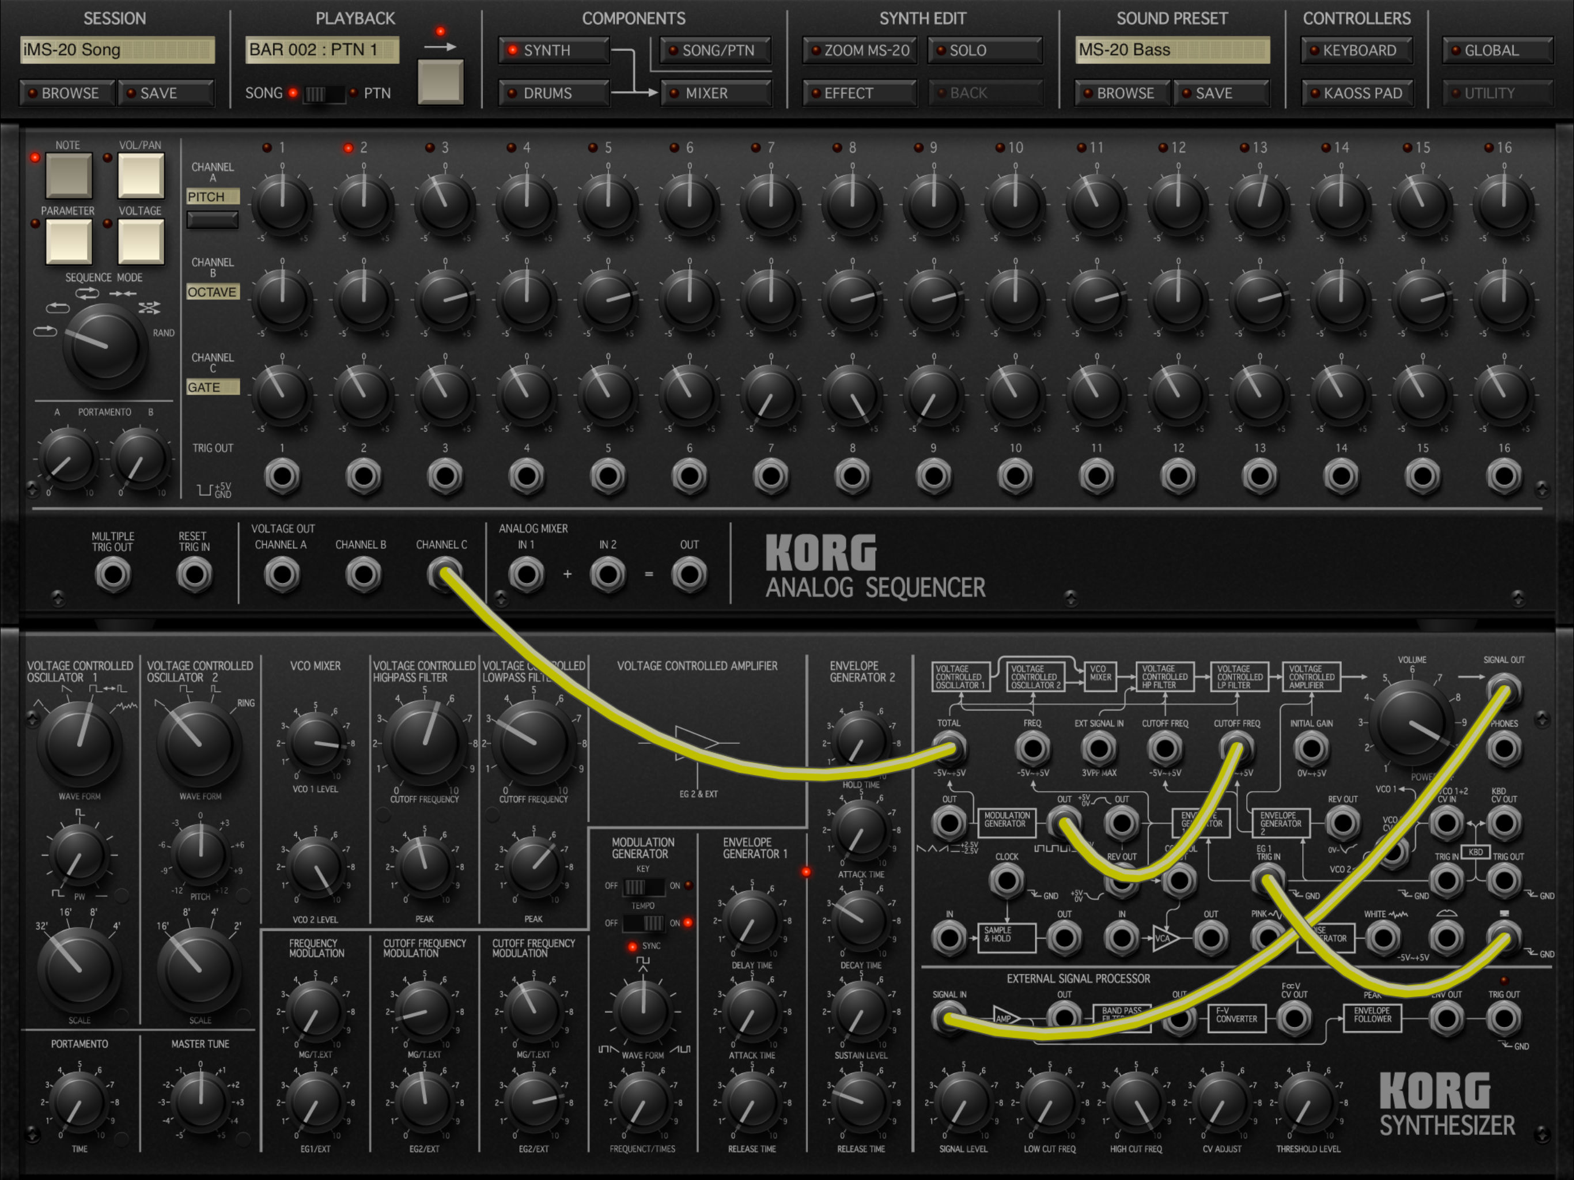Open the Channel B Octave selector

tap(213, 292)
